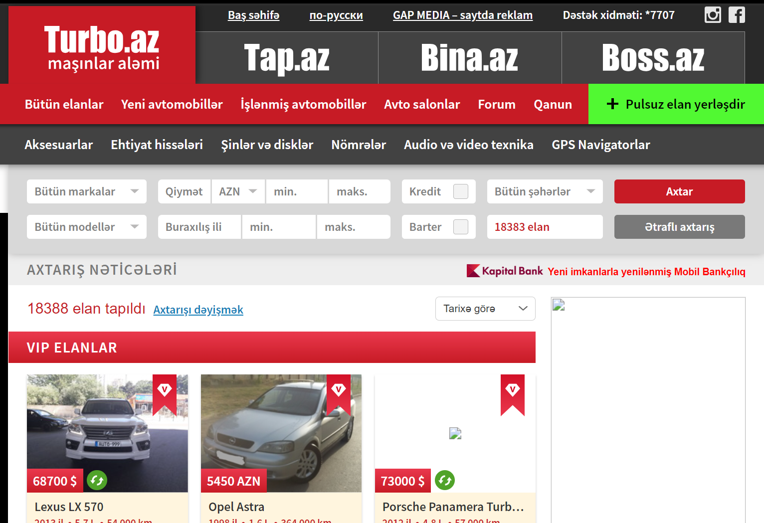Screen dimensions: 764x523
Task: Go to İşlənmiş avtomobillər
Action: coord(303,104)
